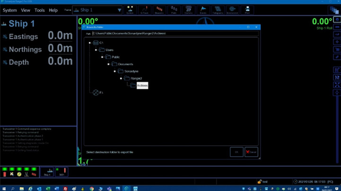Click the overlapping windows icon at top right
Viewport: 341px width, 191px height.
point(334,10)
